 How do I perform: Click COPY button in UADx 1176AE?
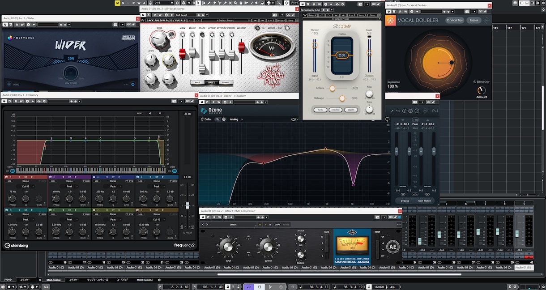[277, 225]
